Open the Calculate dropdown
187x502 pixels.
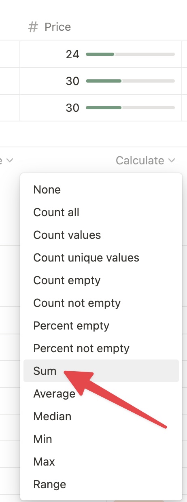145,161
